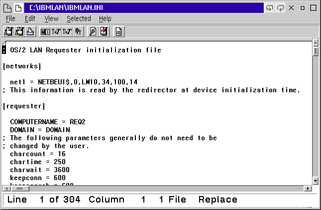Viewport: 321px width, 210px height.
Task: Click the horizontal scrollbar left arrow
Action: 6,189
